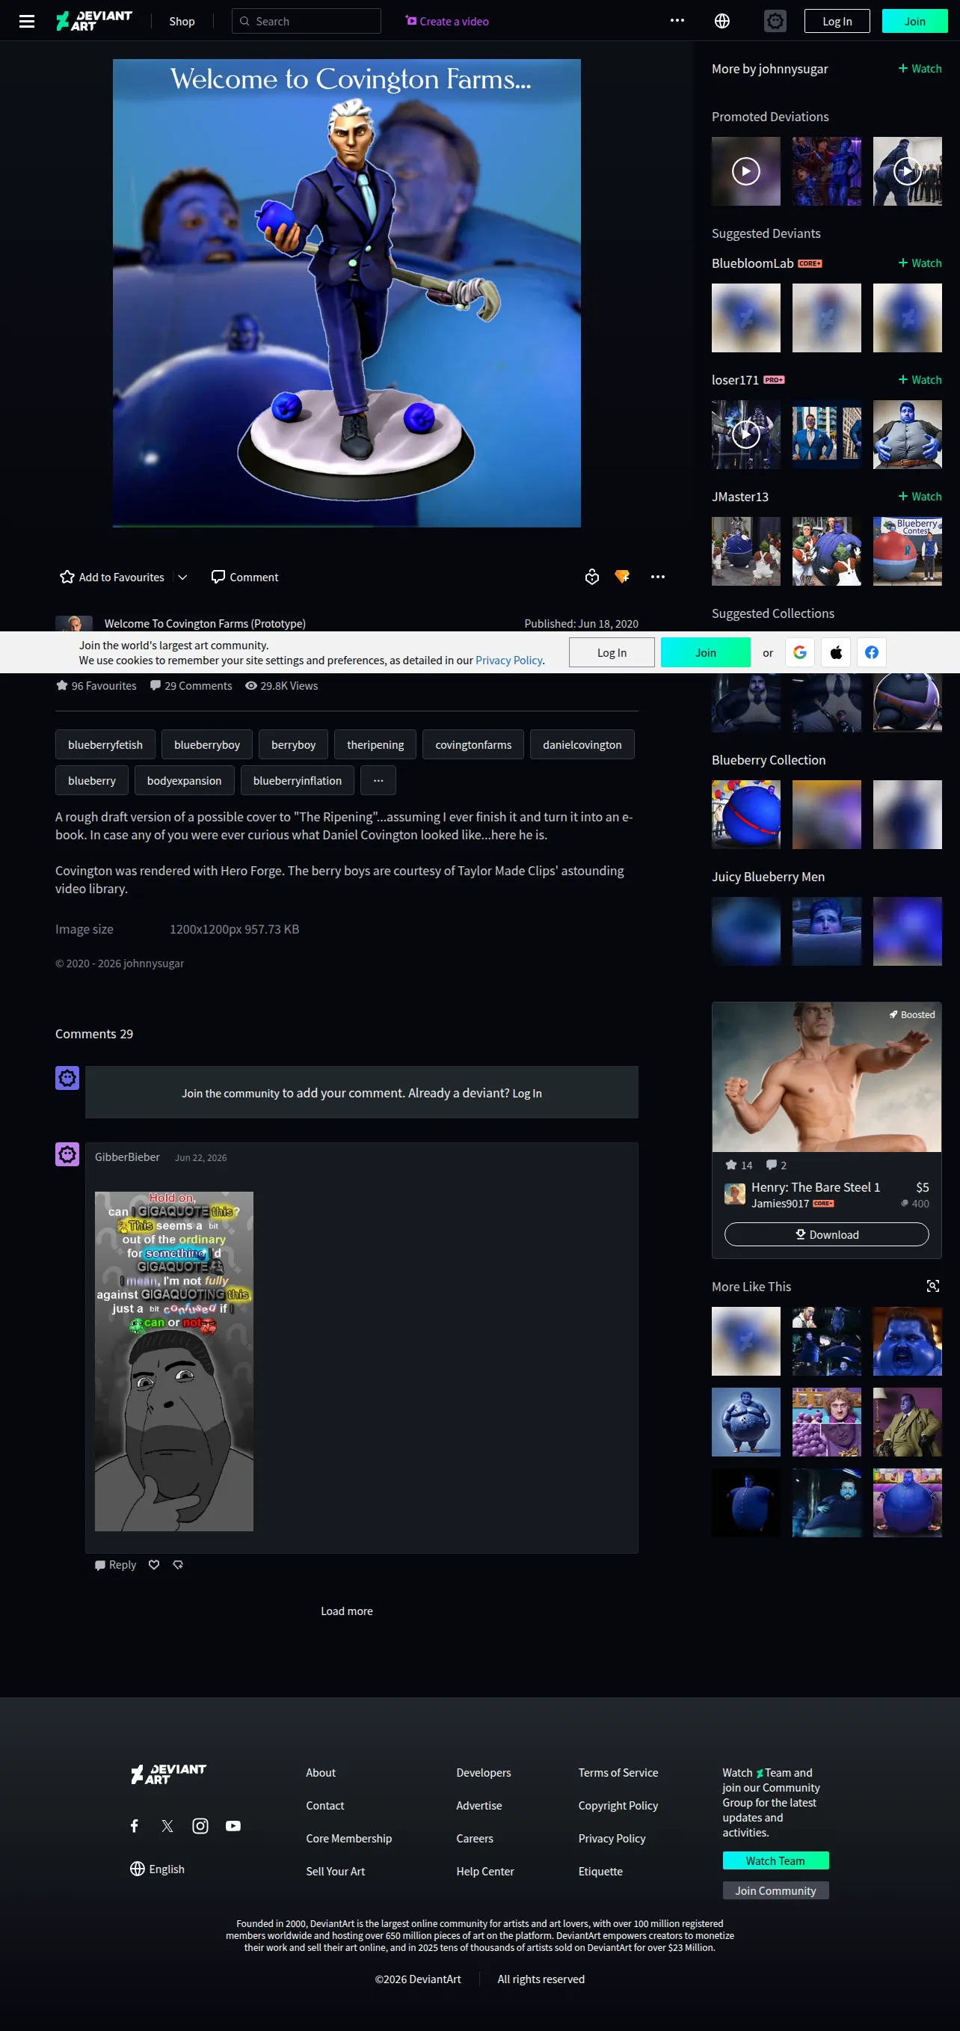Click the orange diamond fragments icon

pos(622,577)
